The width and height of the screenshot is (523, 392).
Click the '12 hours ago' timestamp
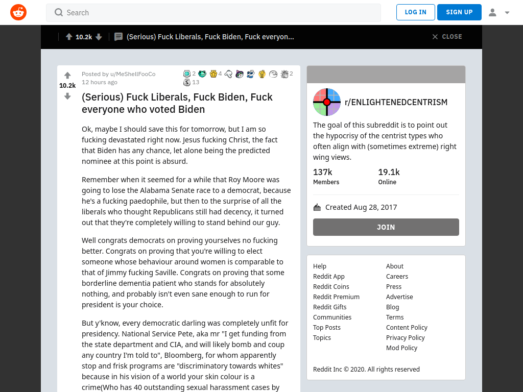[100, 82]
